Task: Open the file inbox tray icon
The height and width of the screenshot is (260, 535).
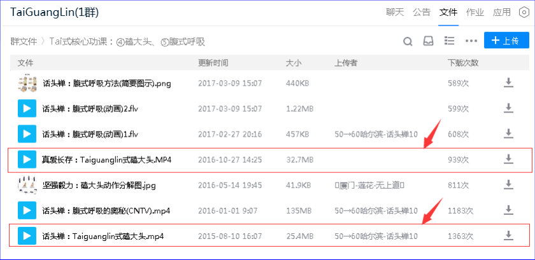Action: coord(428,41)
